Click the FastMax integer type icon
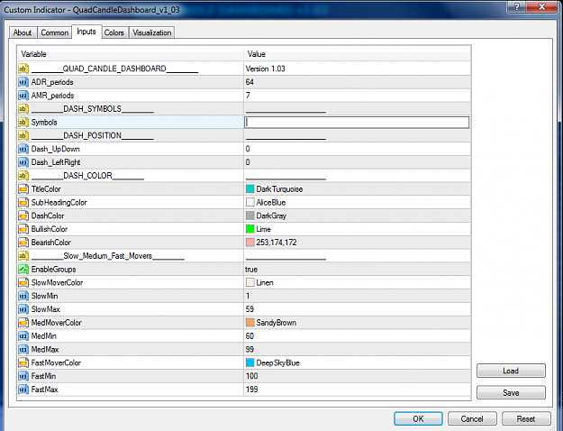Viewport: 563px width, 431px height. tap(23, 390)
